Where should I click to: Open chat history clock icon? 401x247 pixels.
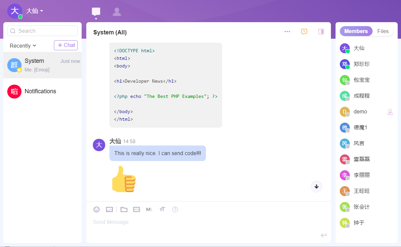[x=304, y=31]
